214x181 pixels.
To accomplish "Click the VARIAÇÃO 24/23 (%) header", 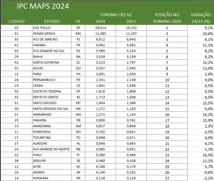I will pos(201,18).
